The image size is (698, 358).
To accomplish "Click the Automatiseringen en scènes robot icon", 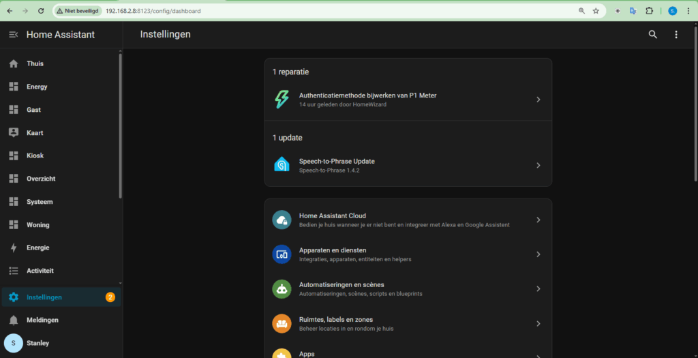I will (x=282, y=289).
